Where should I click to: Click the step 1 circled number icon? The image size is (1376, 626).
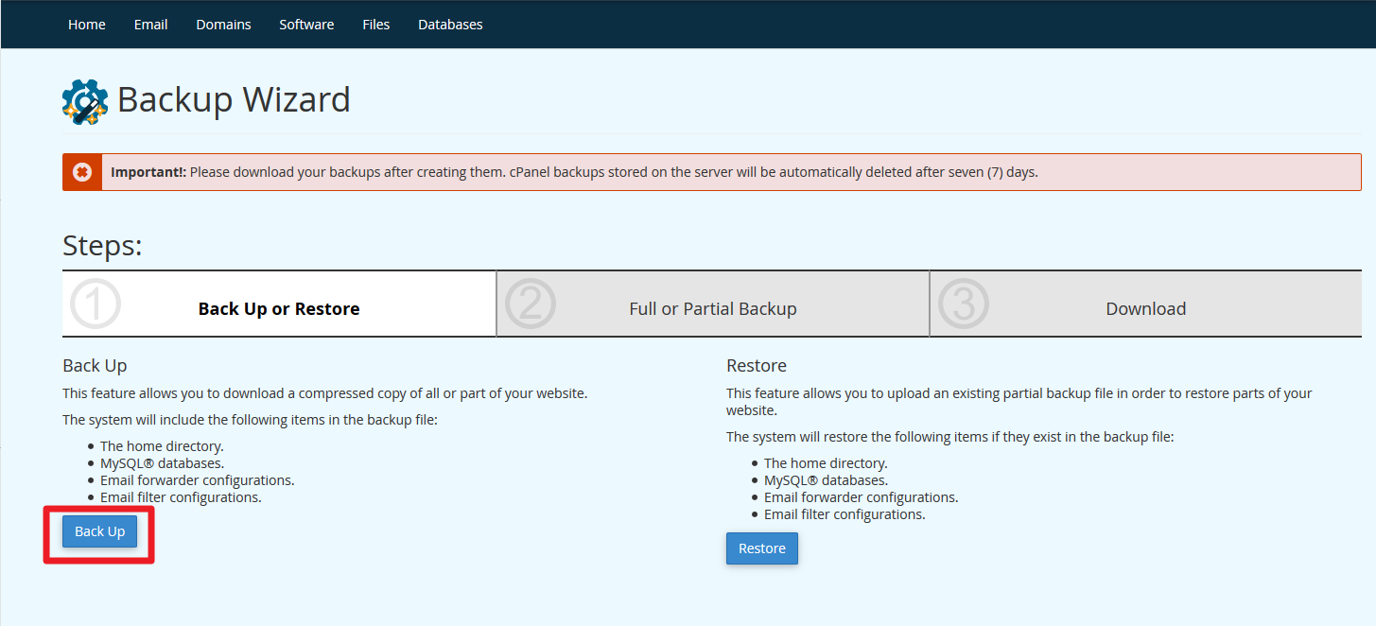pos(96,304)
